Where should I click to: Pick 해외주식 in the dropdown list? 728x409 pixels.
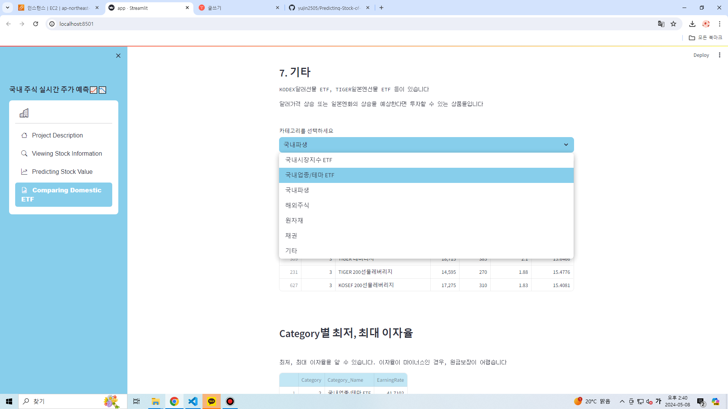297,205
